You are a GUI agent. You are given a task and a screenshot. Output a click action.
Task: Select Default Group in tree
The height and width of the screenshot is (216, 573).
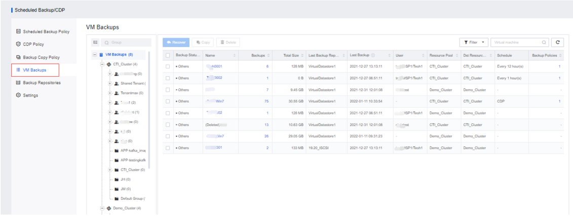[133, 199]
